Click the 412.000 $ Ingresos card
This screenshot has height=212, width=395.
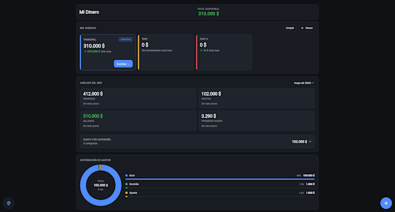138,98
